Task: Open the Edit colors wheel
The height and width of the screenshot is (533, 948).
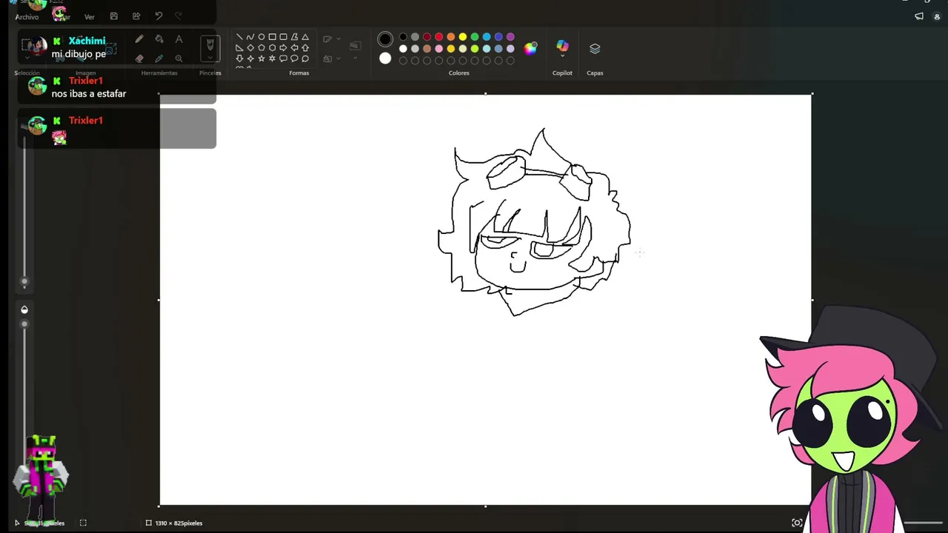Action: [530, 49]
